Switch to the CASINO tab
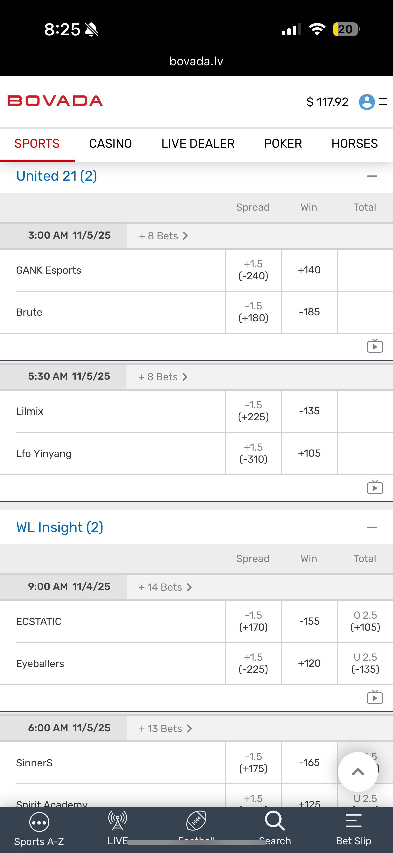Screen dimensions: 393x853 [110, 144]
